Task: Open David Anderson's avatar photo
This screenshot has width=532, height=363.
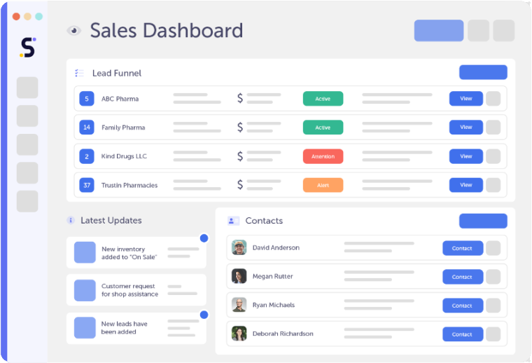Action: point(239,247)
